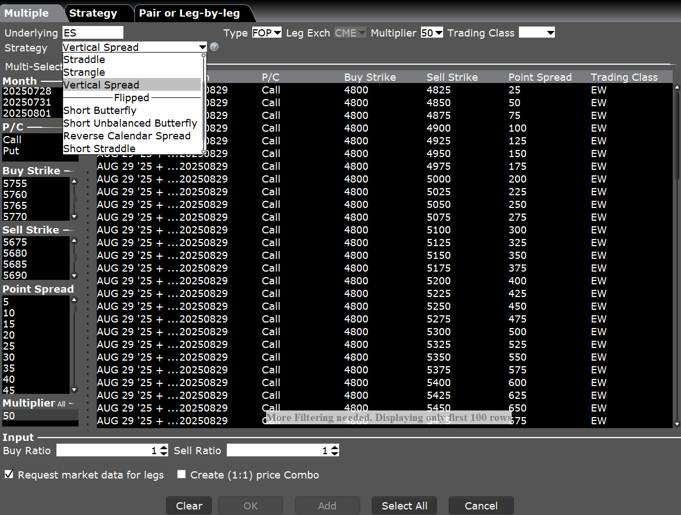Choose Short Butterfly from the strategy list

(100, 111)
